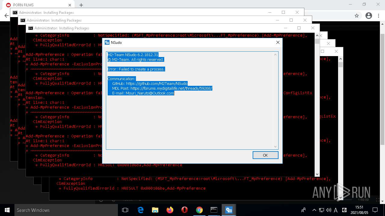
Task: Open the taskbar clock and date
Action: tap(359, 210)
